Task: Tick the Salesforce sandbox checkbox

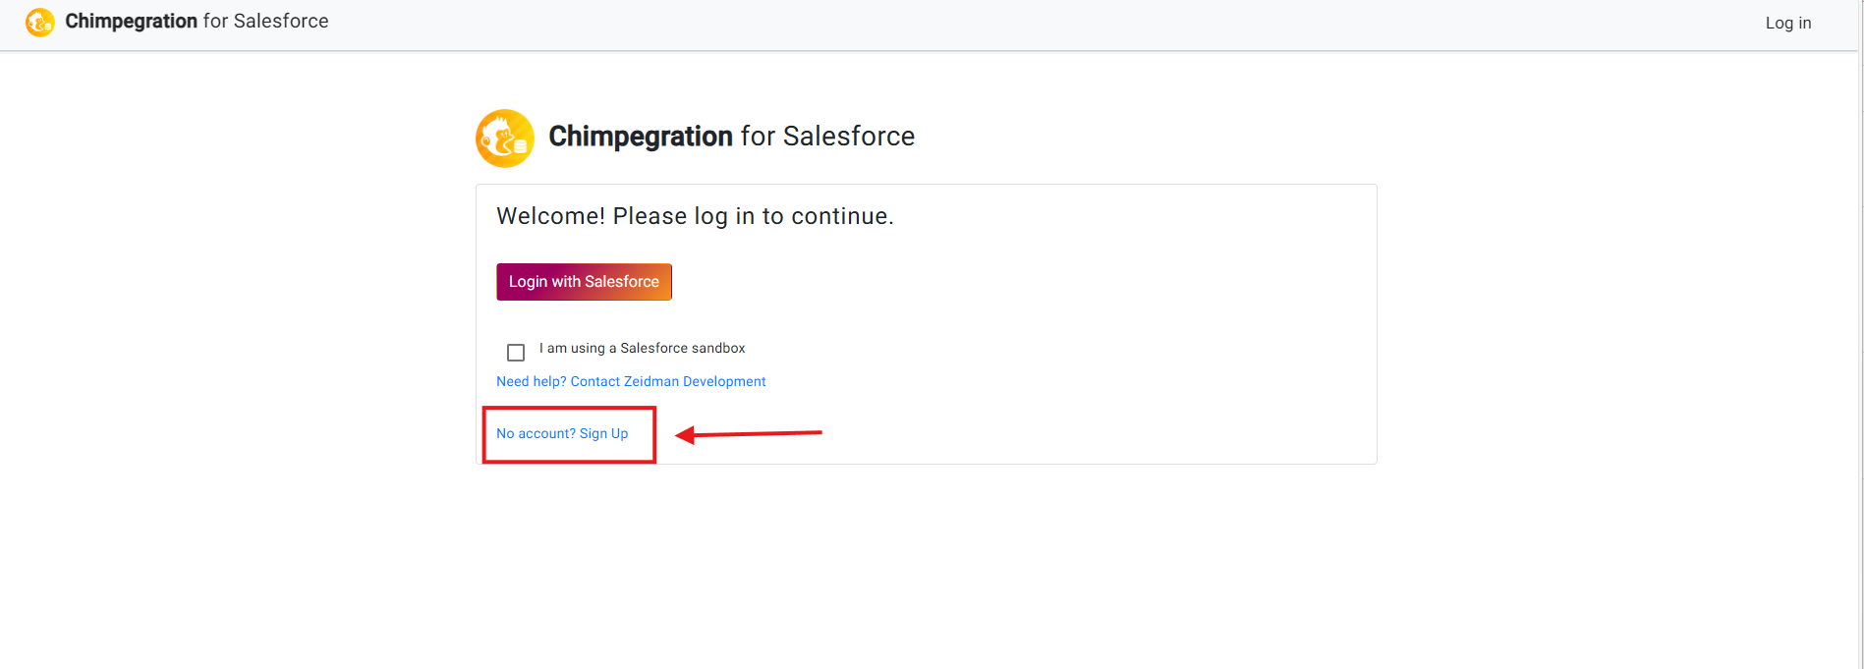Action: [516, 353]
